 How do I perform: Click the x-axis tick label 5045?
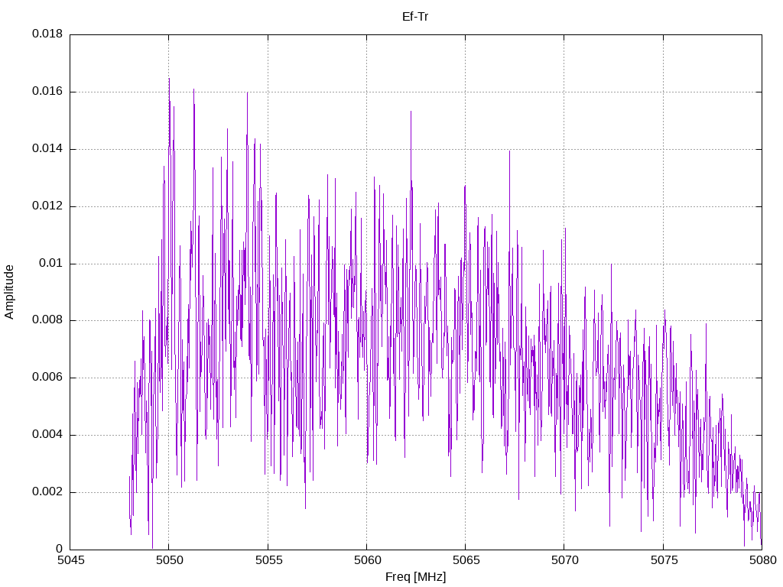click(x=70, y=560)
